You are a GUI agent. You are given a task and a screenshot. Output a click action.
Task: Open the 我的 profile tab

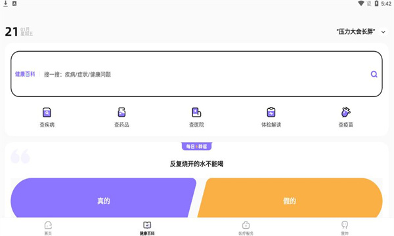coord(345,227)
